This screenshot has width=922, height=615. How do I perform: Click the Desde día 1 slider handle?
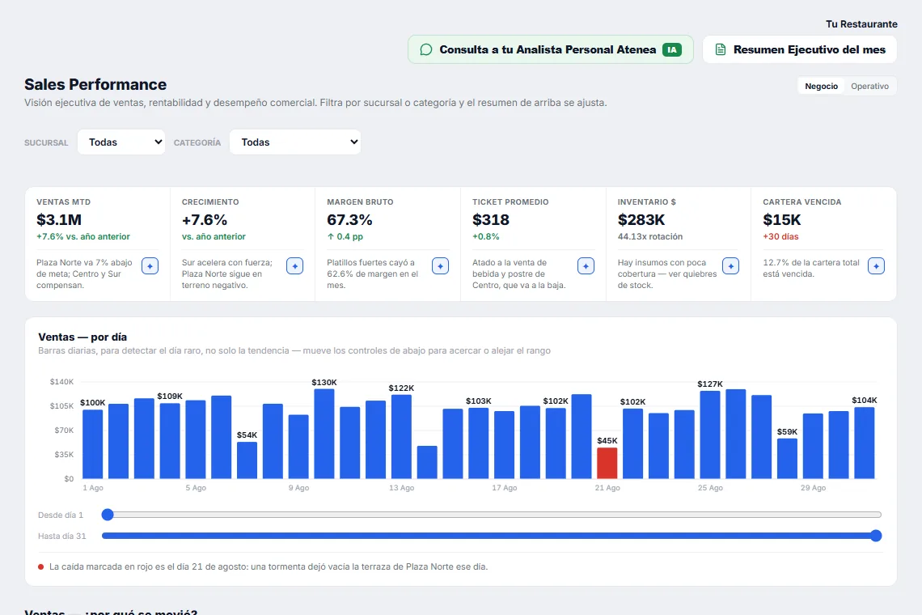pyautogui.click(x=107, y=515)
